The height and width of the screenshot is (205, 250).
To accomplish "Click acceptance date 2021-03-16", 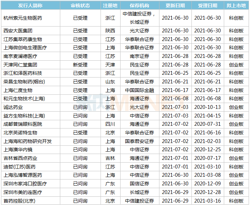I will click(208, 201).
